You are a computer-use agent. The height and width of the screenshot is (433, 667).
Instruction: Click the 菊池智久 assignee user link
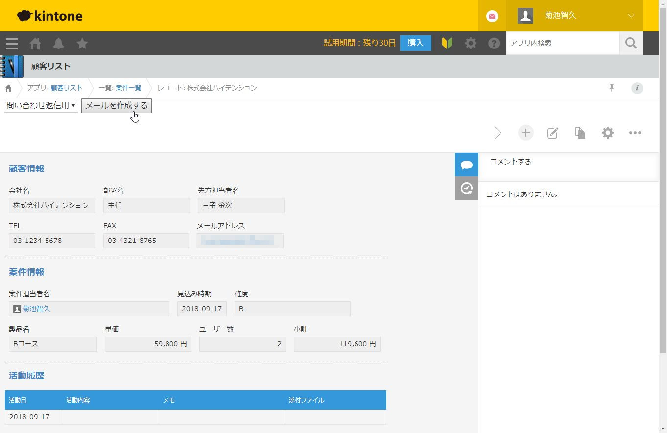pos(36,309)
